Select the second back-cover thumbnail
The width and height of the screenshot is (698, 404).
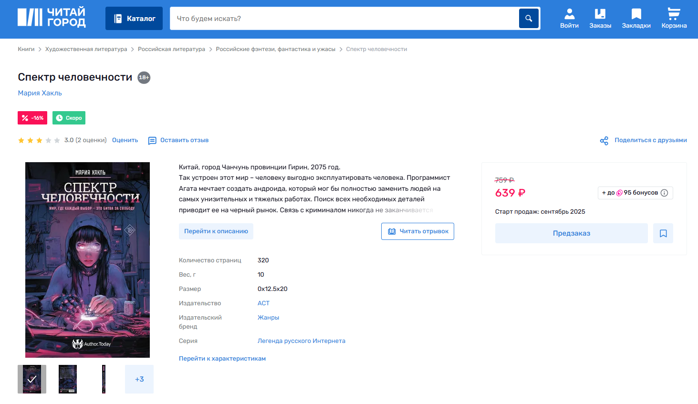68,379
